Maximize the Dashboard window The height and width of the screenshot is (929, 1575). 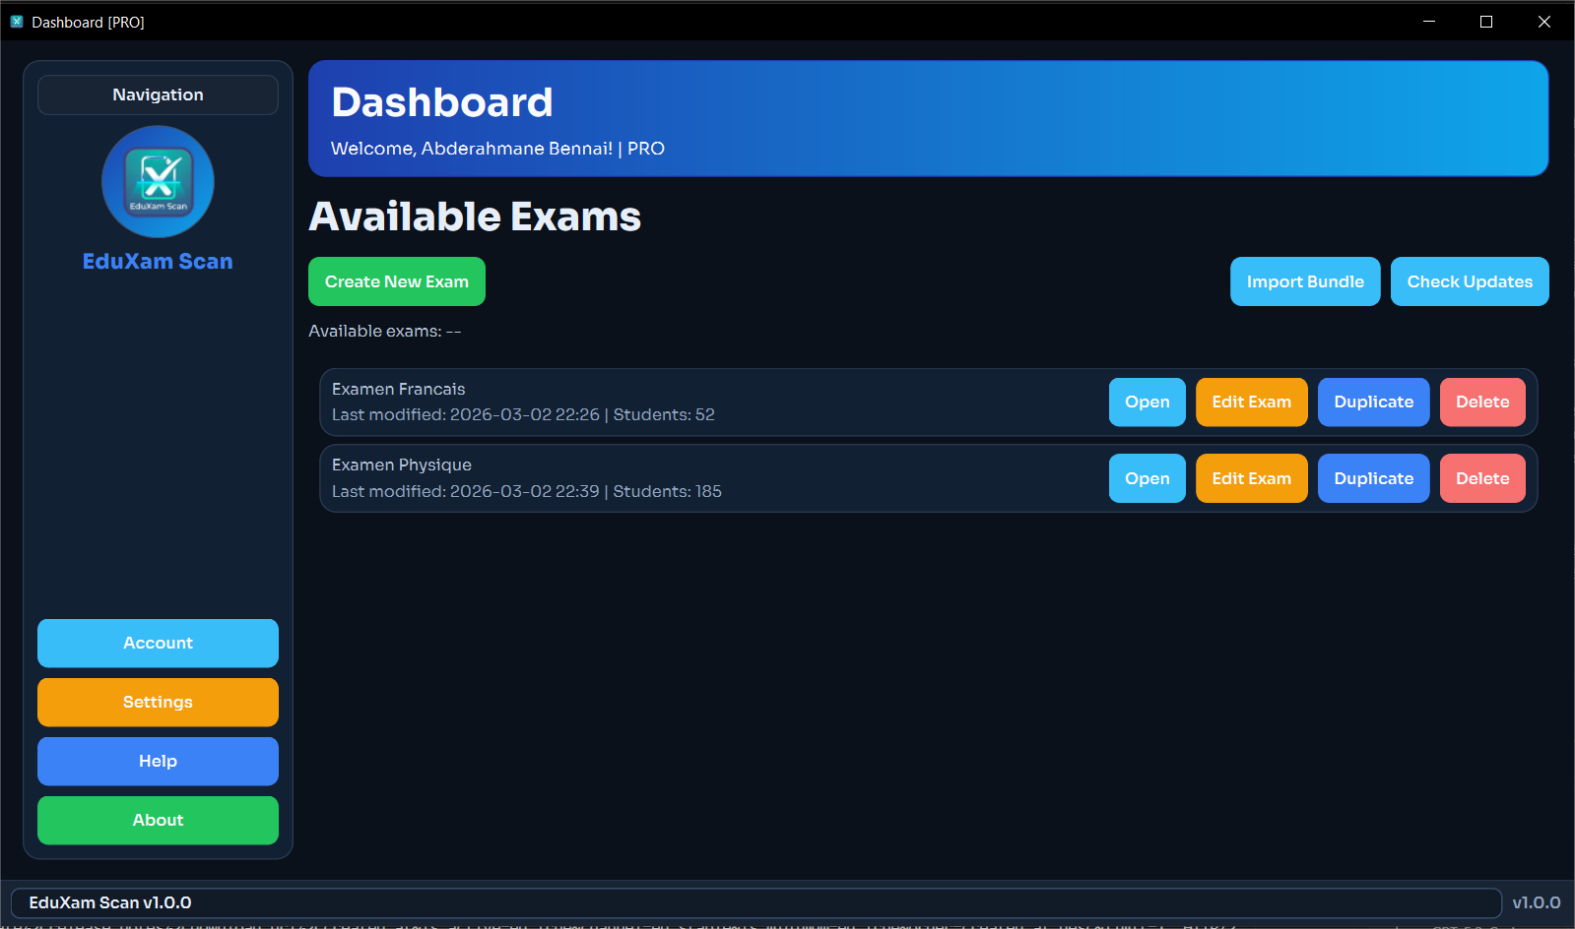click(1485, 22)
